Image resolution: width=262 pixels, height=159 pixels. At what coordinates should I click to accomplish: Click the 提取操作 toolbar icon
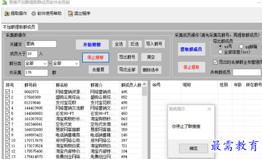(7, 13)
